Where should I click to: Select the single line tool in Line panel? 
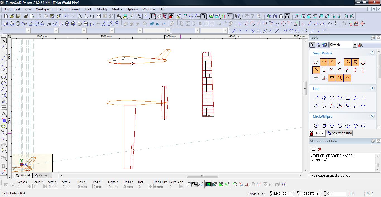coord(316,98)
